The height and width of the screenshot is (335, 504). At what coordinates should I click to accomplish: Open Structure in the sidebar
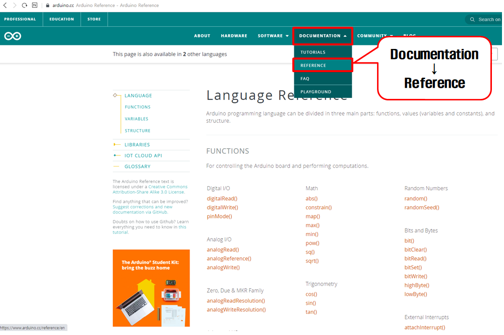point(138,131)
